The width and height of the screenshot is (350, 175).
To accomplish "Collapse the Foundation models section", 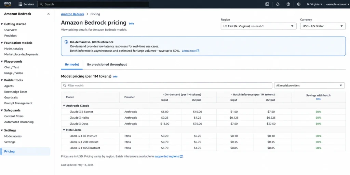I will (2, 43).
